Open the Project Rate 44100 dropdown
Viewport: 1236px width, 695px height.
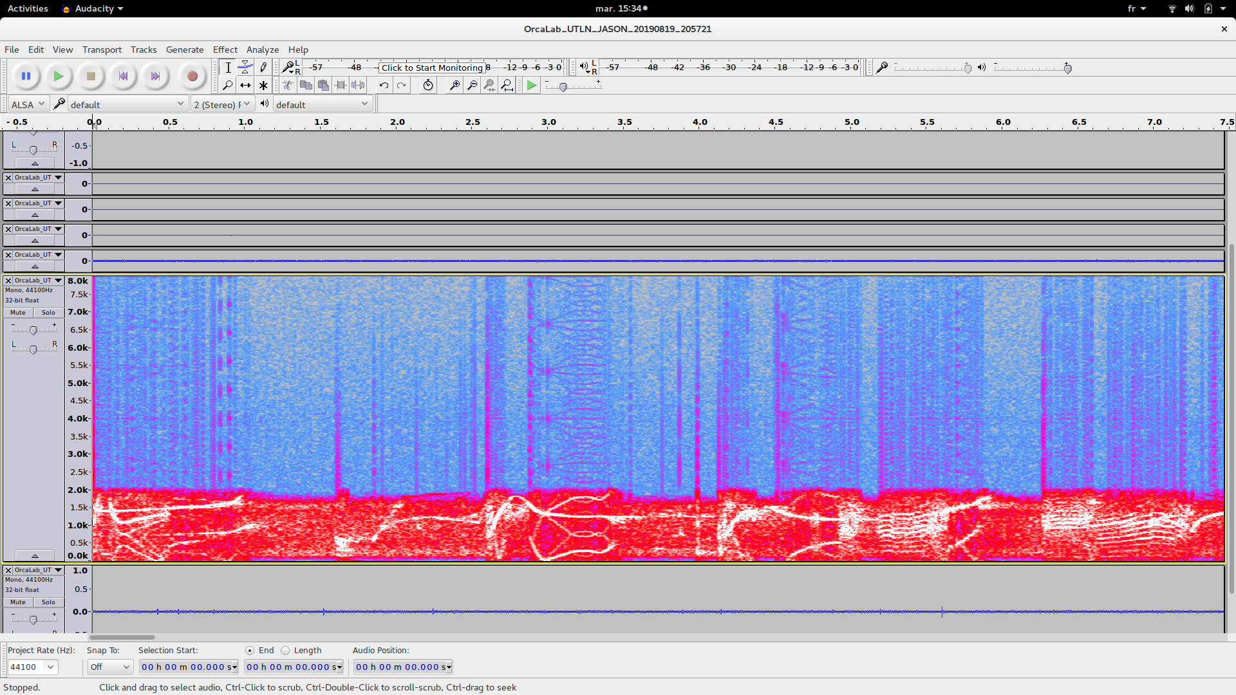[50, 667]
